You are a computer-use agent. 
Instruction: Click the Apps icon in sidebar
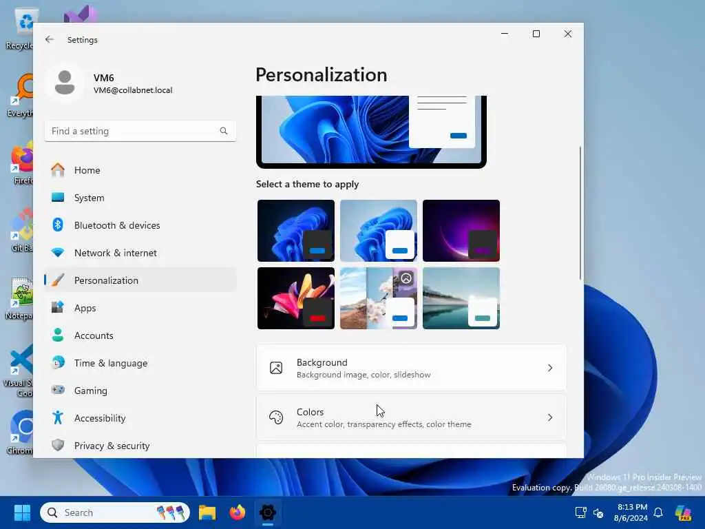point(58,308)
